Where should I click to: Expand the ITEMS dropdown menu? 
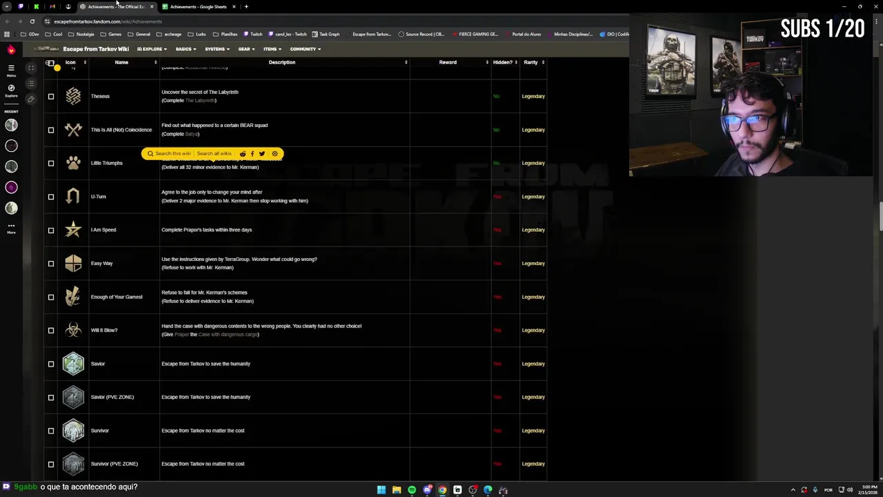click(x=272, y=49)
